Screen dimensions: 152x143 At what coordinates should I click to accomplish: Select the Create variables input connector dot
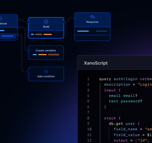(28, 50)
